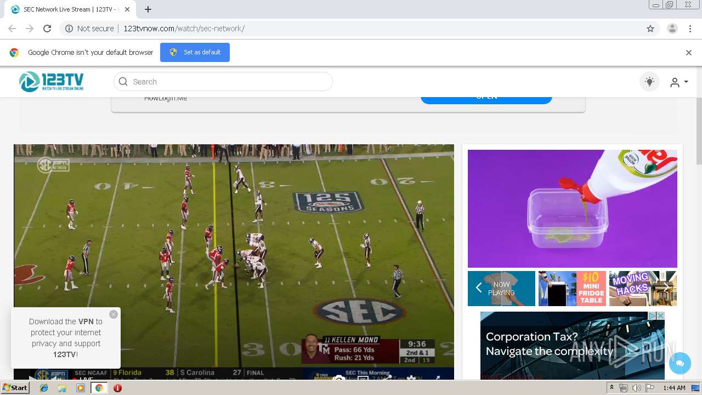
Task: Toggle fullscreen on the video player
Action: pos(438,378)
